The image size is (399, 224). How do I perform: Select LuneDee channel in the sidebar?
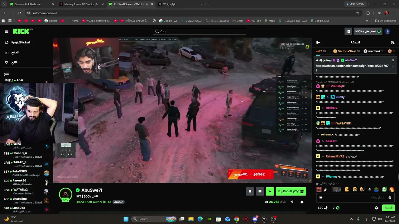click(26, 210)
